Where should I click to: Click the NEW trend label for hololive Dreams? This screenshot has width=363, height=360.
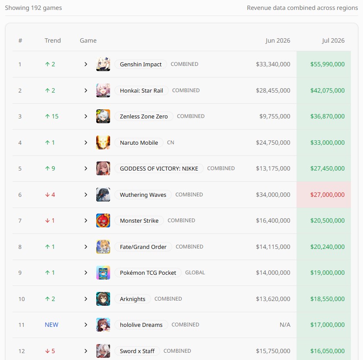(52, 325)
